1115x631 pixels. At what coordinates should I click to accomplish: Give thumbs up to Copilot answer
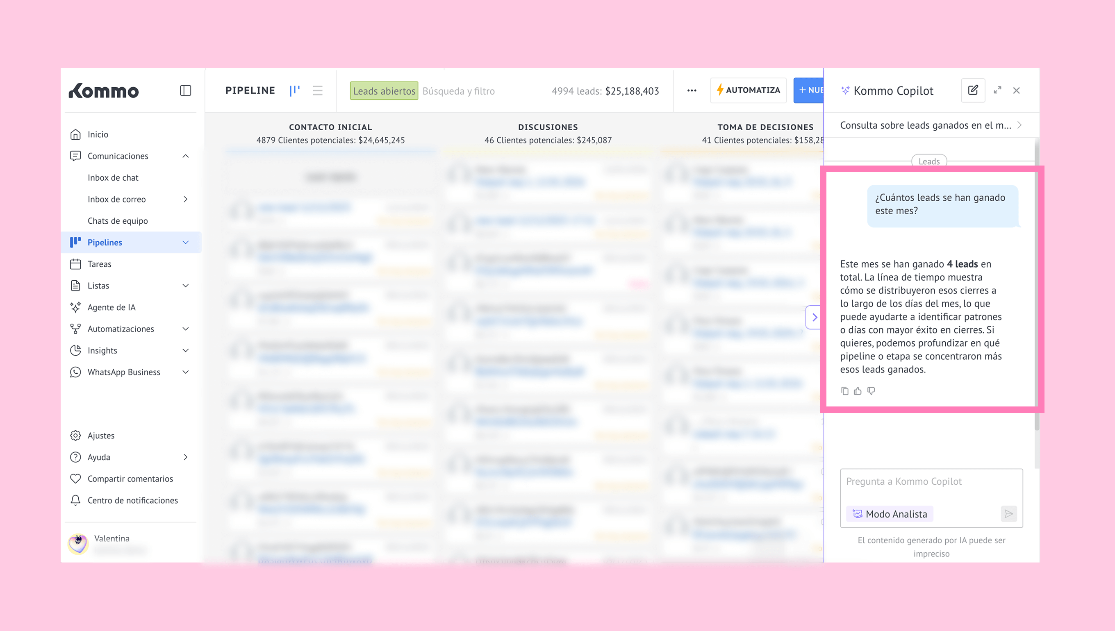(x=858, y=391)
